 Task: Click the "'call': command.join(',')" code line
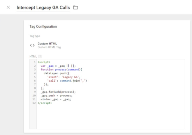coord(67,81)
